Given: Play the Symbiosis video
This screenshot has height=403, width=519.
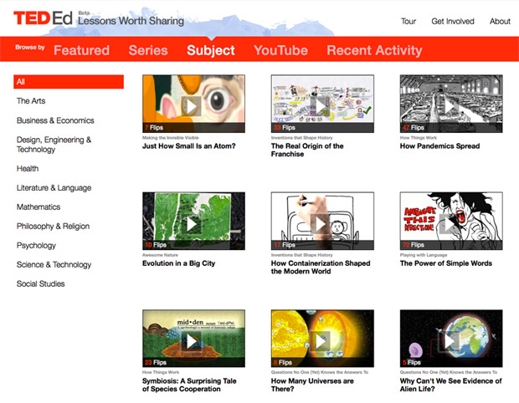Looking at the screenshot, I should click(192, 341).
